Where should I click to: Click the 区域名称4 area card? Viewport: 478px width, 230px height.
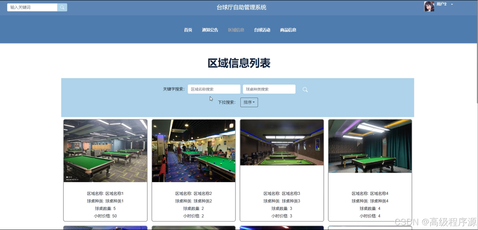click(370, 170)
